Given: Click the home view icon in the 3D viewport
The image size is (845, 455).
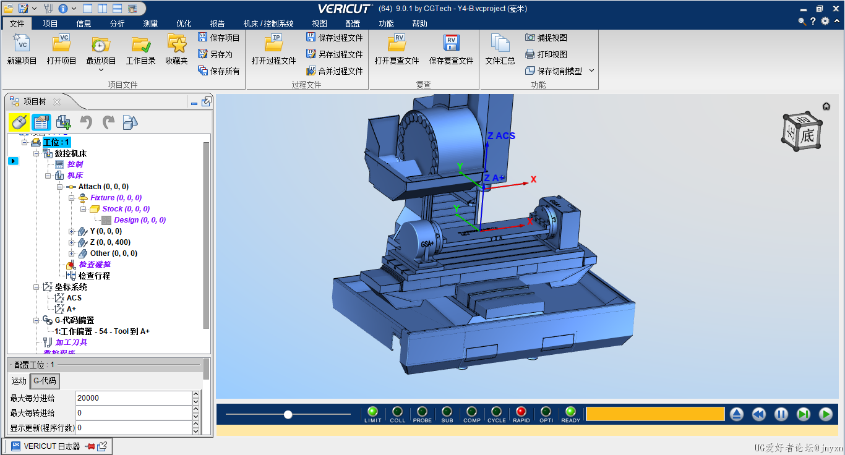Looking at the screenshot, I should pyautogui.click(x=826, y=106).
